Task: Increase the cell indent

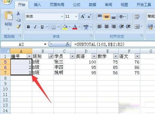Action: (128, 27)
